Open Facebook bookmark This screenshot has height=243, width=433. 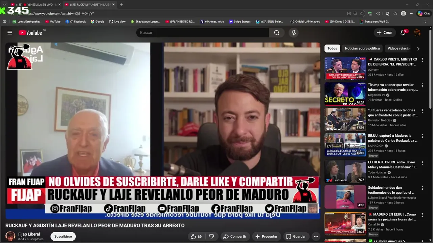point(75,22)
